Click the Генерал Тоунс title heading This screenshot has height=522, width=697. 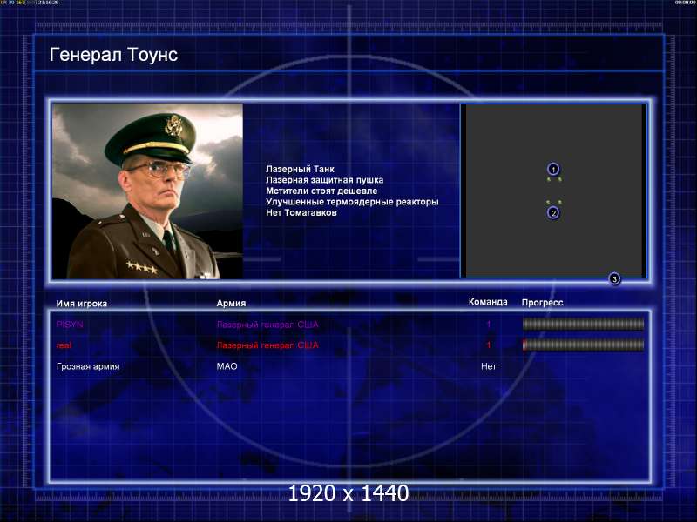pos(113,55)
